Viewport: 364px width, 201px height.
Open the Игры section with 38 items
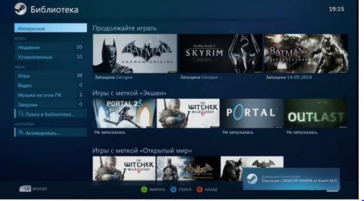[50, 76]
